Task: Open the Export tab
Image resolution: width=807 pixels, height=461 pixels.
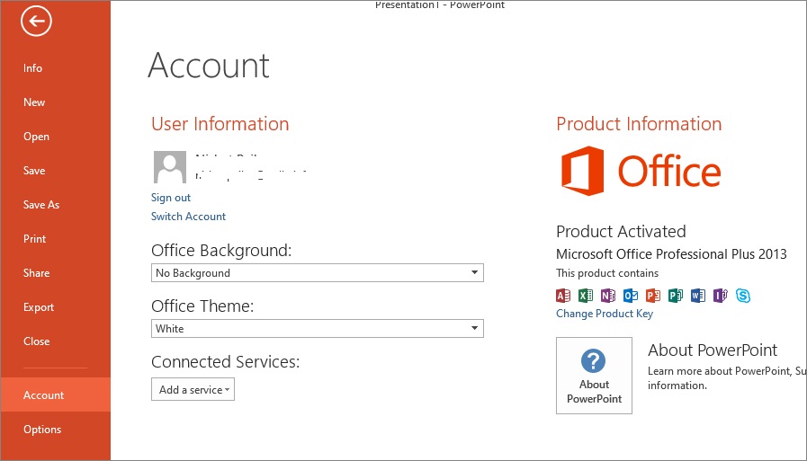Action: click(x=55, y=307)
